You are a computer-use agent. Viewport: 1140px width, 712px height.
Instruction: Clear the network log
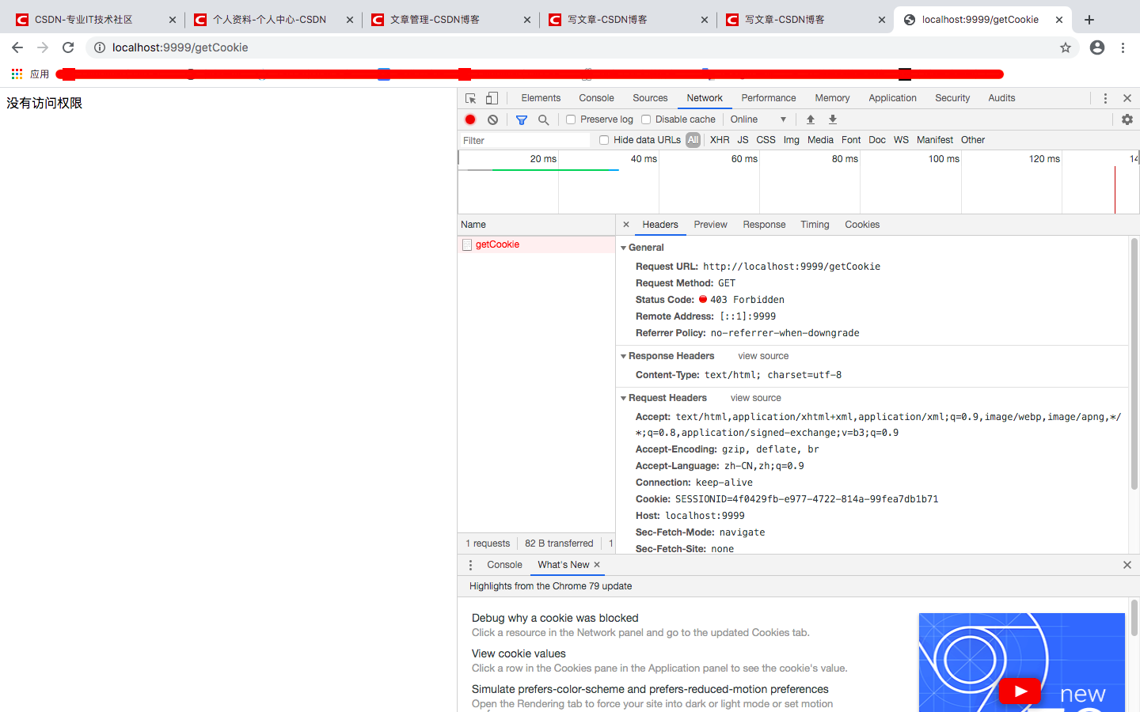tap(492, 119)
